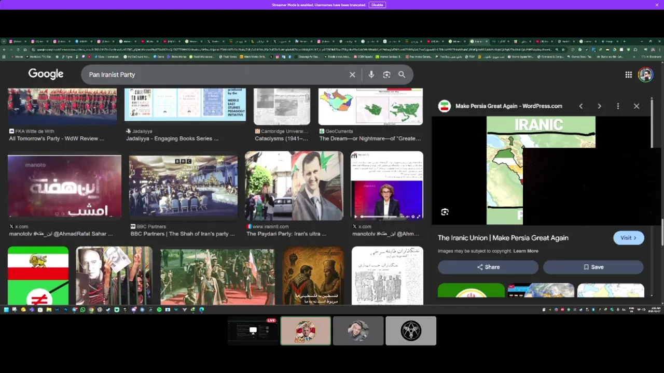Go to previous image in preview panel
The image size is (664, 373).
(581, 106)
